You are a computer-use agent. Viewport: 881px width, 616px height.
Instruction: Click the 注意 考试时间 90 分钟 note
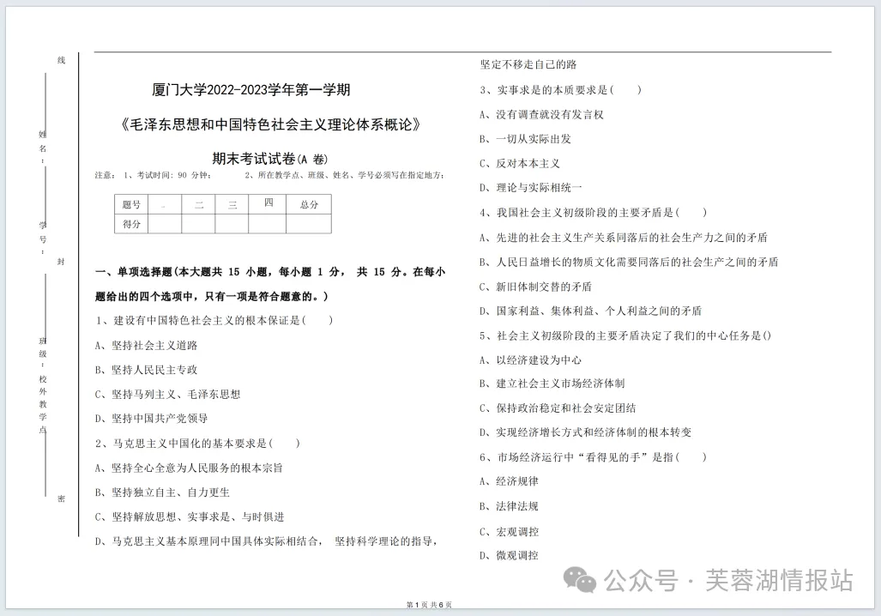(154, 175)
